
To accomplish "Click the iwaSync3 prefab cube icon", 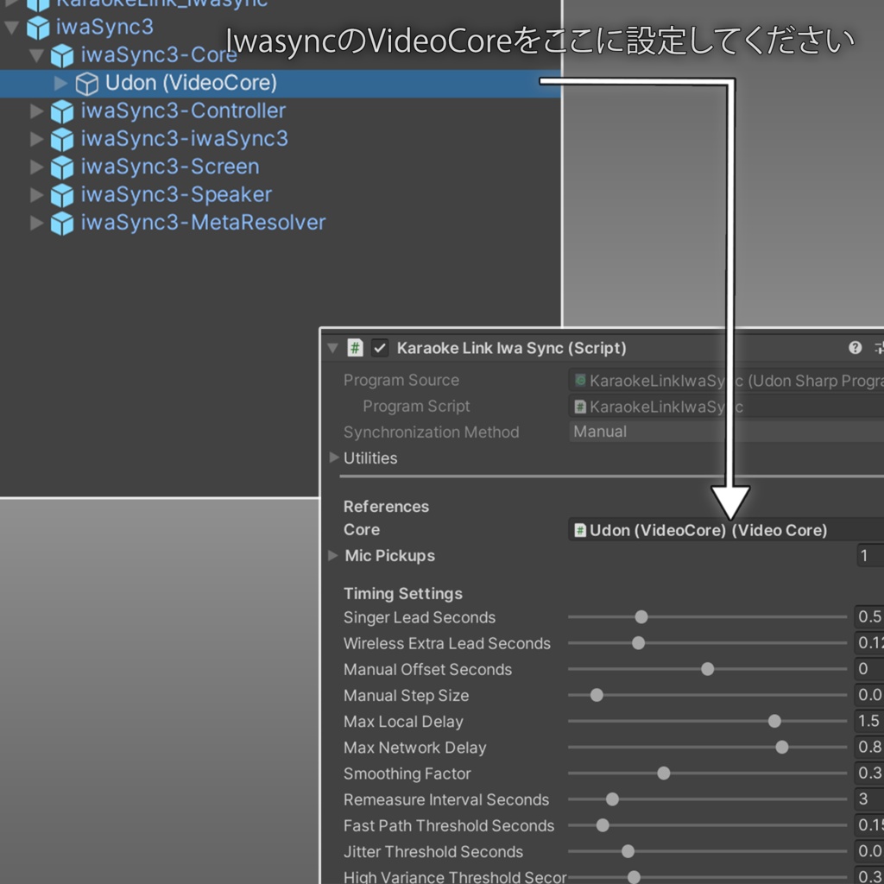I will [x=38, y=28].
